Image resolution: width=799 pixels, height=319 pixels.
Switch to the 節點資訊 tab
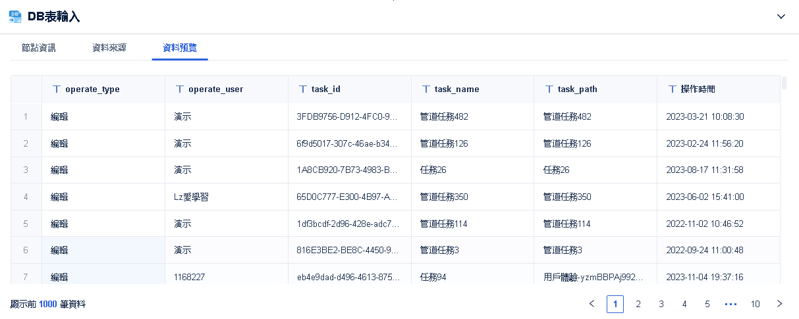[39, 47]
